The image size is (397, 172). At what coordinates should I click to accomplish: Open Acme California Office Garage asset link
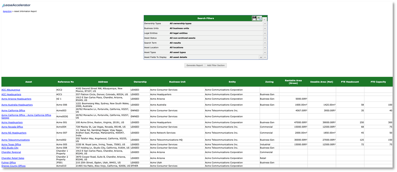pyautogui.click(x=26, y=116)
